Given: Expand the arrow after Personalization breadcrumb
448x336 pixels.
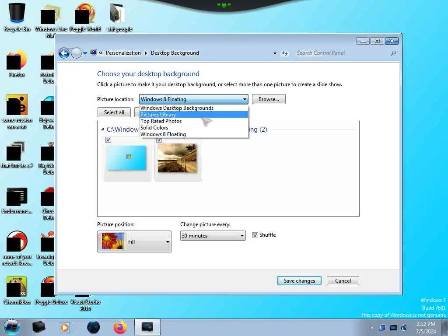Looking at the screenshot, I should 146,53.
